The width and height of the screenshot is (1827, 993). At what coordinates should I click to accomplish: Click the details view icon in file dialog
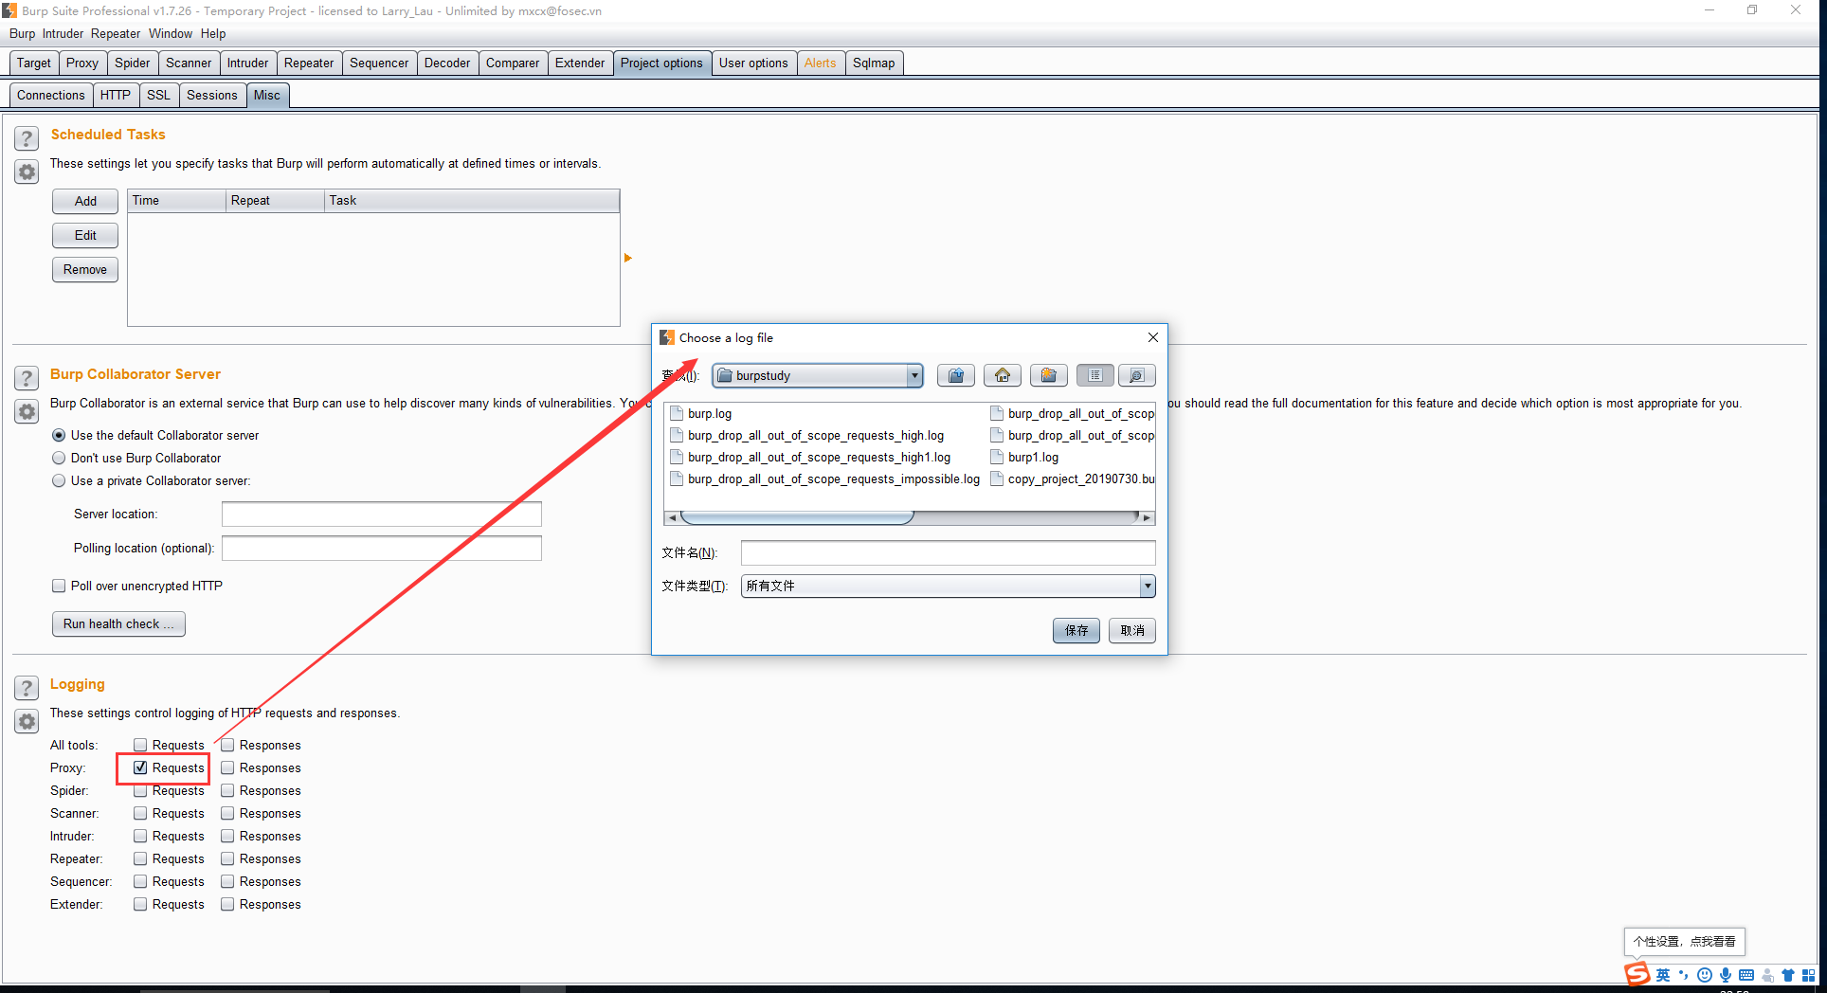[1136, 375]
